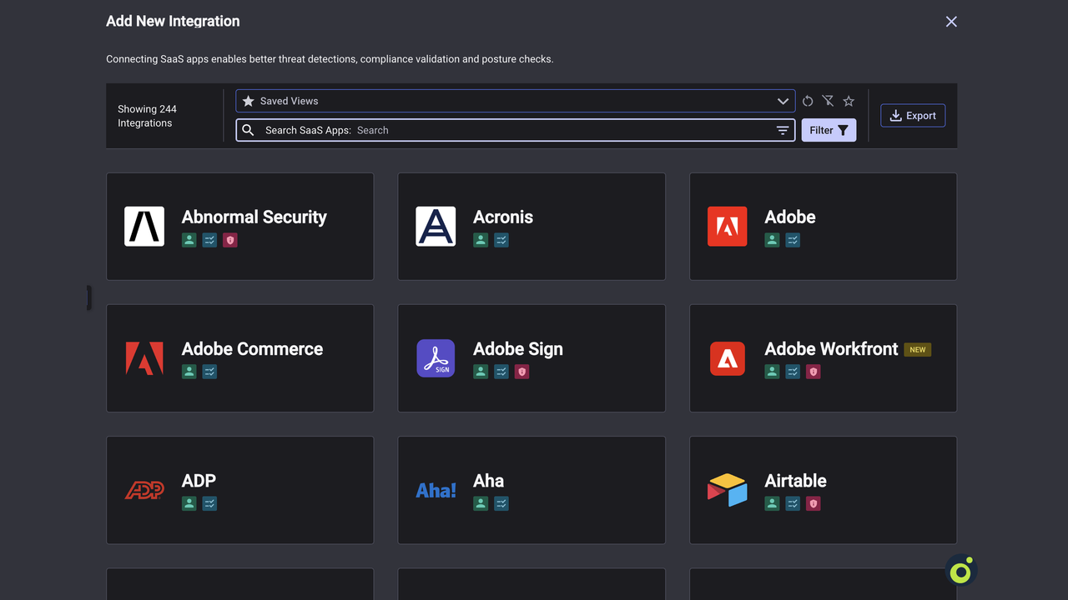Select the Adobe Workfront integration title
Viewport: 1068px width, 600px height.
point(831,349)
